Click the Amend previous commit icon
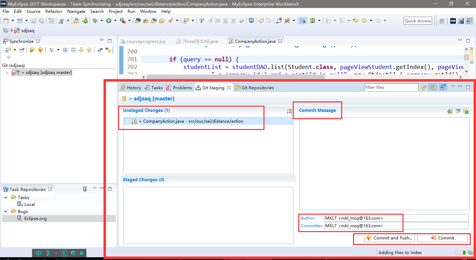The height and width of the screenshot is (260, 476). 450,111
